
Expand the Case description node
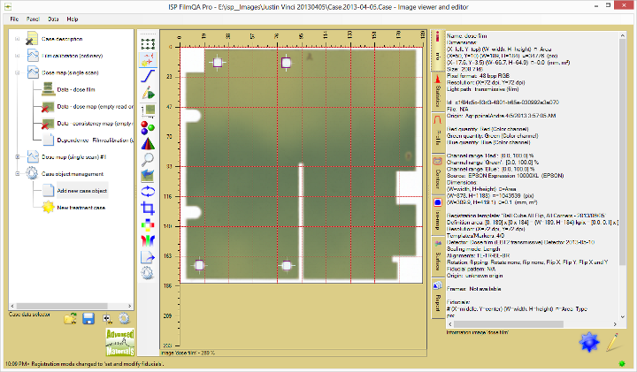(17, 39)
